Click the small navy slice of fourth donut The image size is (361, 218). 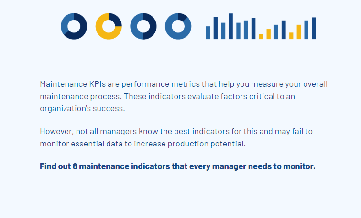tap(182, 17)
